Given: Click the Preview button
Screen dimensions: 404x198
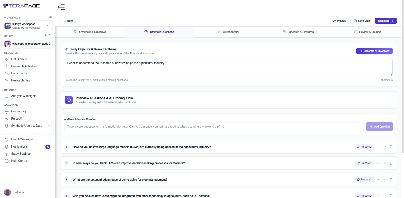Looking at the screenshot, I should (339, 21).
